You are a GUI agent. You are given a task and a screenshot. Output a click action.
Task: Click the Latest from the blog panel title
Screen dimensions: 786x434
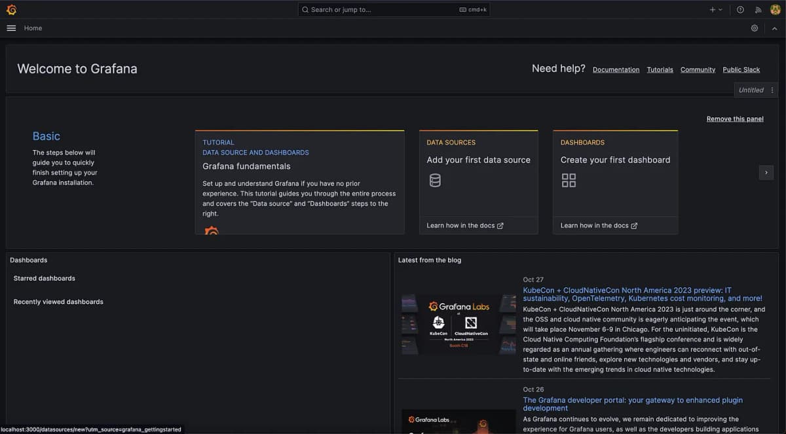point(430,260)
